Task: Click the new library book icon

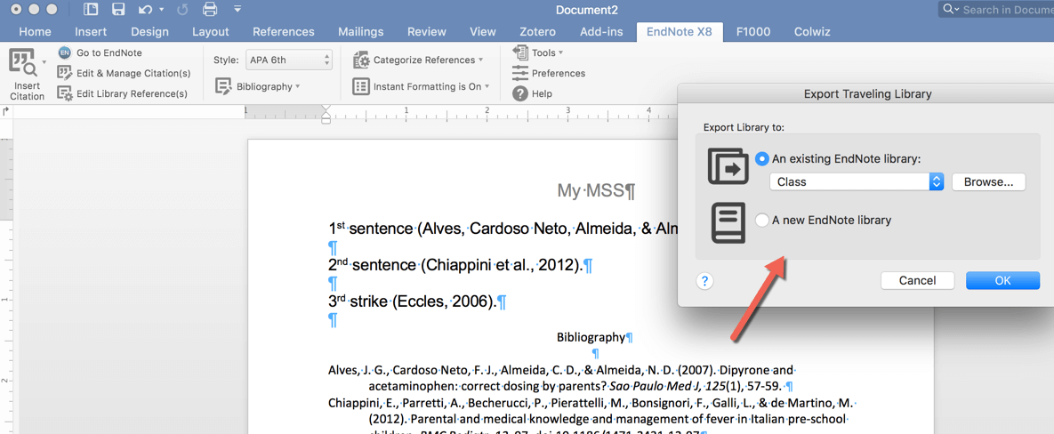Action: 728,224
